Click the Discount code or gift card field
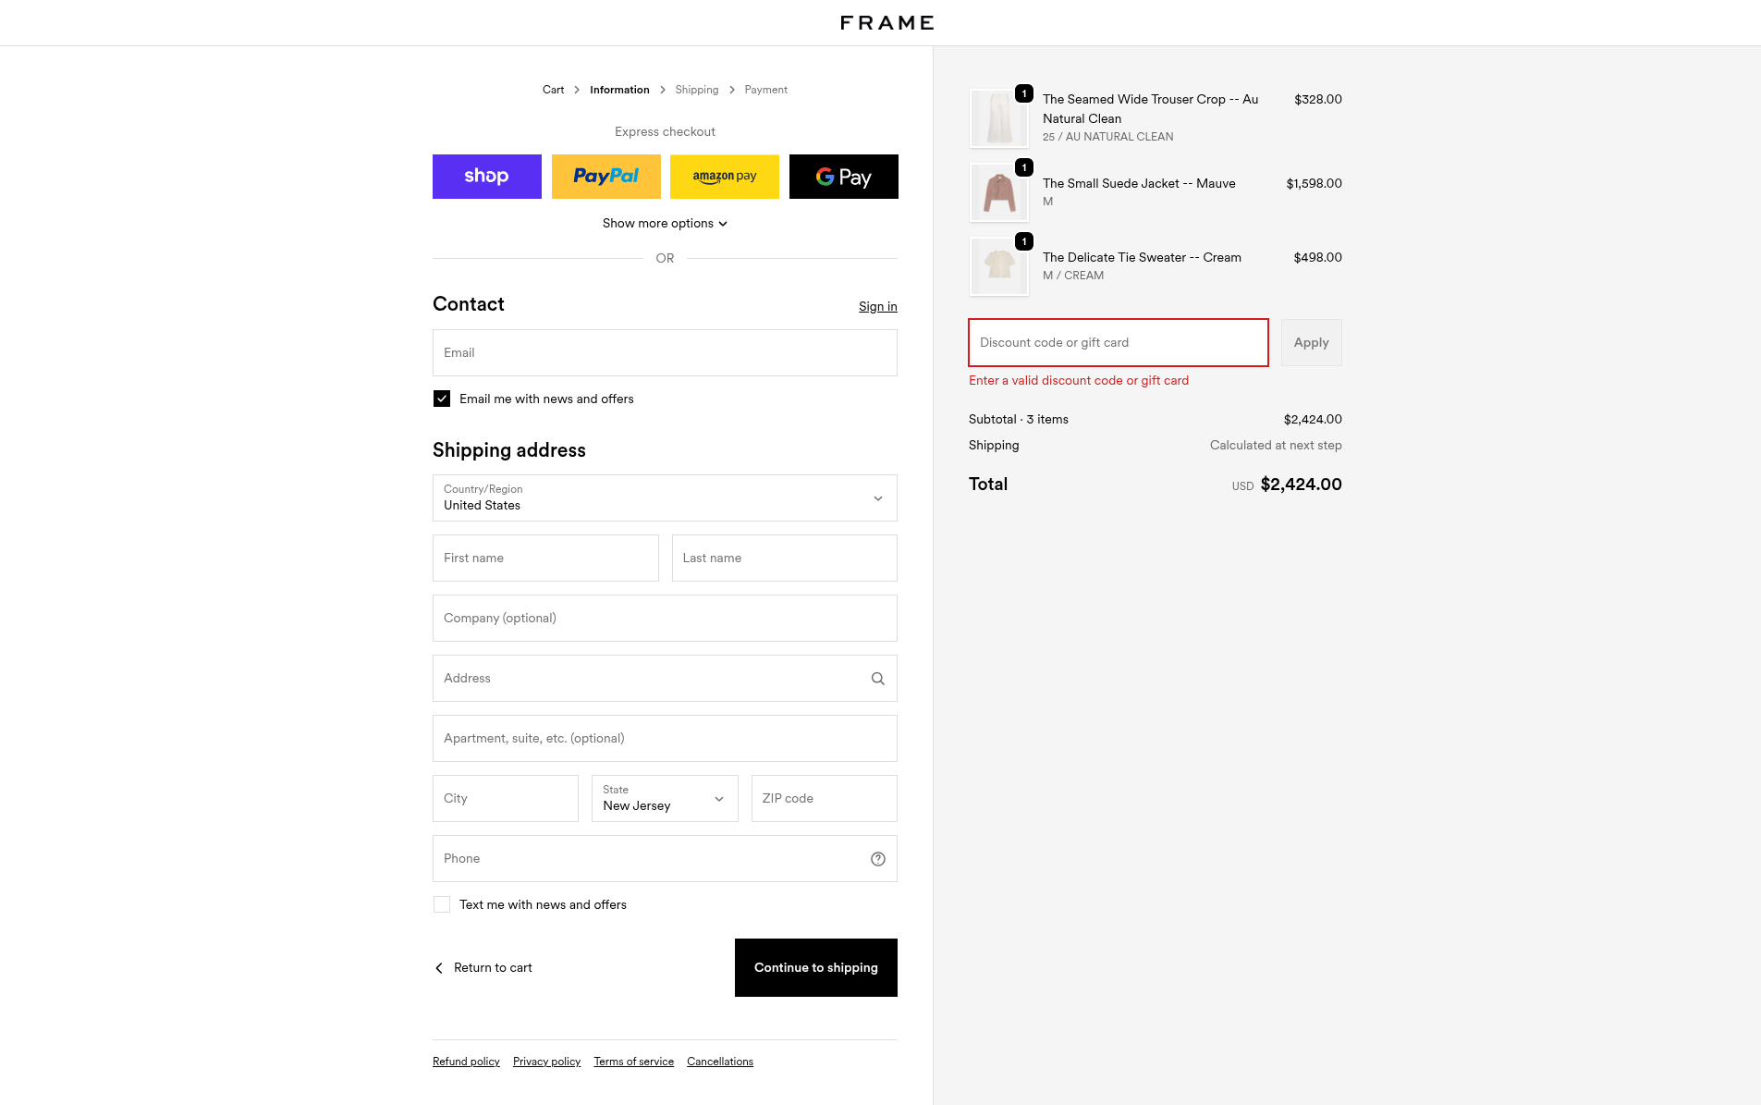The height and width of the screenshot is (1105, 1761). pos(1118,343)
